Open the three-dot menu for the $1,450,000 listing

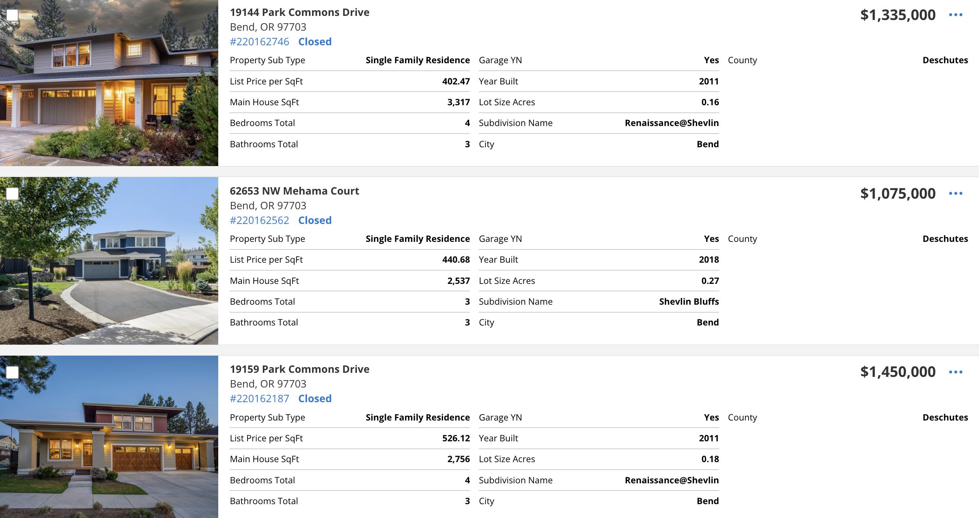(955, 372)
